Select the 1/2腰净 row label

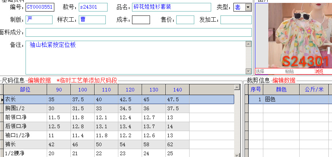(x=25, y=153)
